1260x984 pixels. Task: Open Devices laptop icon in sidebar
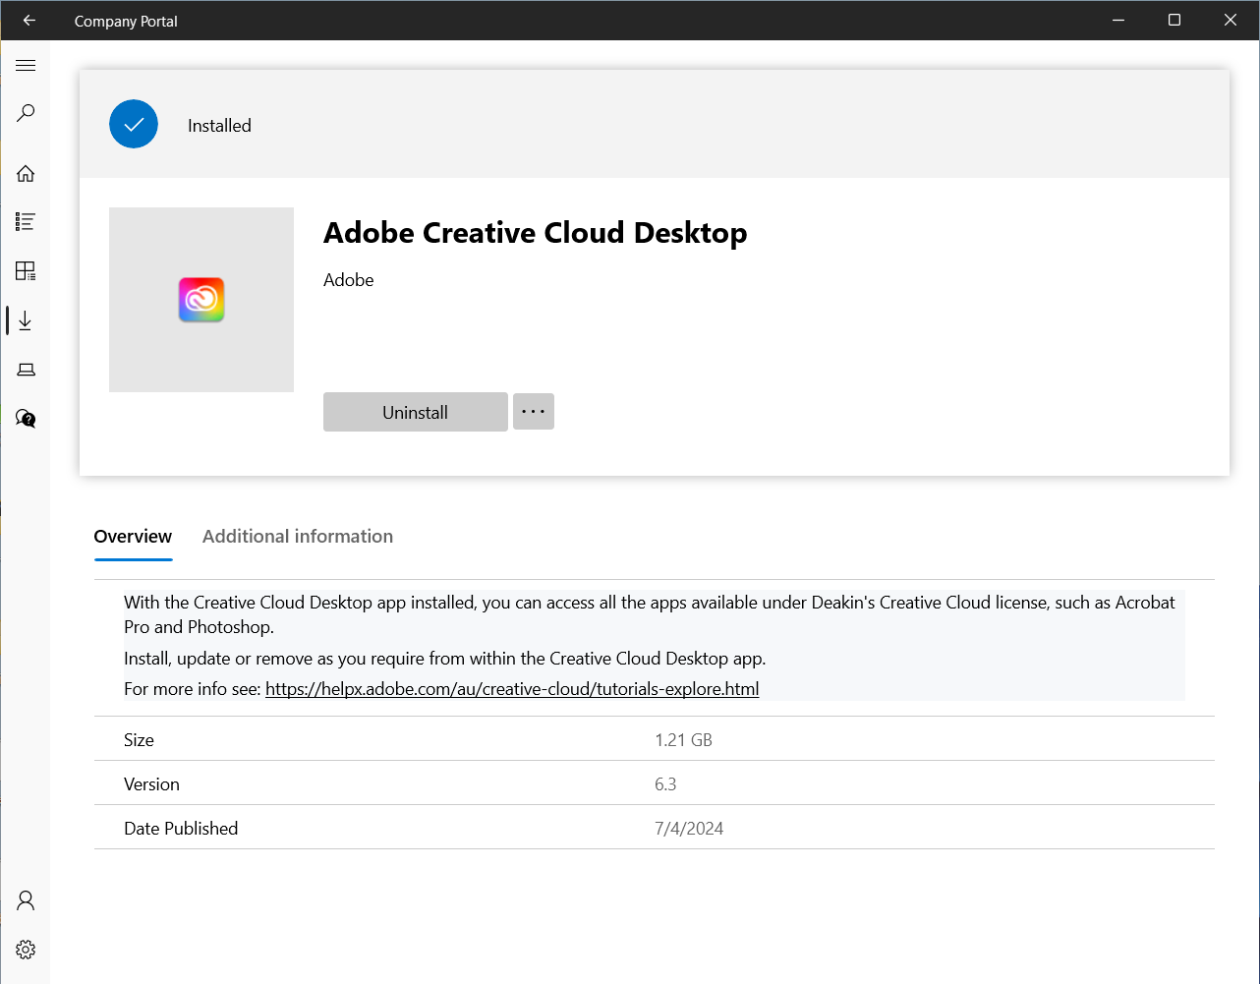click(26, 370)
